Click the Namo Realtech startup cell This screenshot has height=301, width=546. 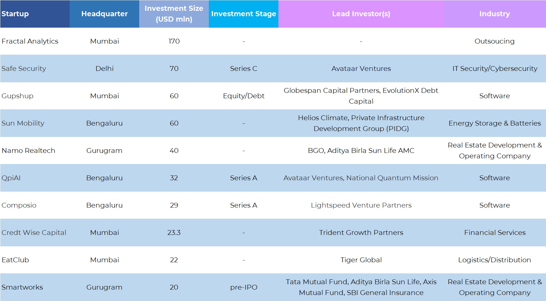click(28, 150)
